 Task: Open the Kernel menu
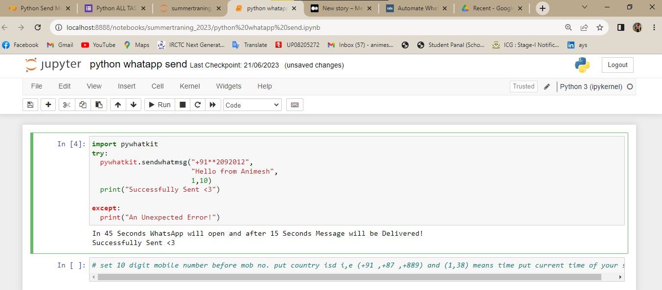pos(189,86)
